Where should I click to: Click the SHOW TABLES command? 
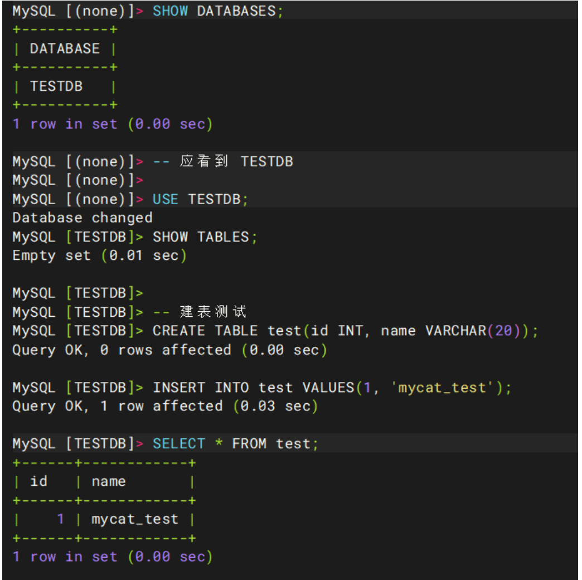click(x=205, y=237)
